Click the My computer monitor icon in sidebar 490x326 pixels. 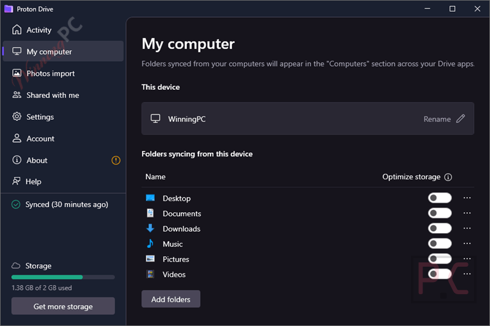pyautogui.click(x=17, y=51)
